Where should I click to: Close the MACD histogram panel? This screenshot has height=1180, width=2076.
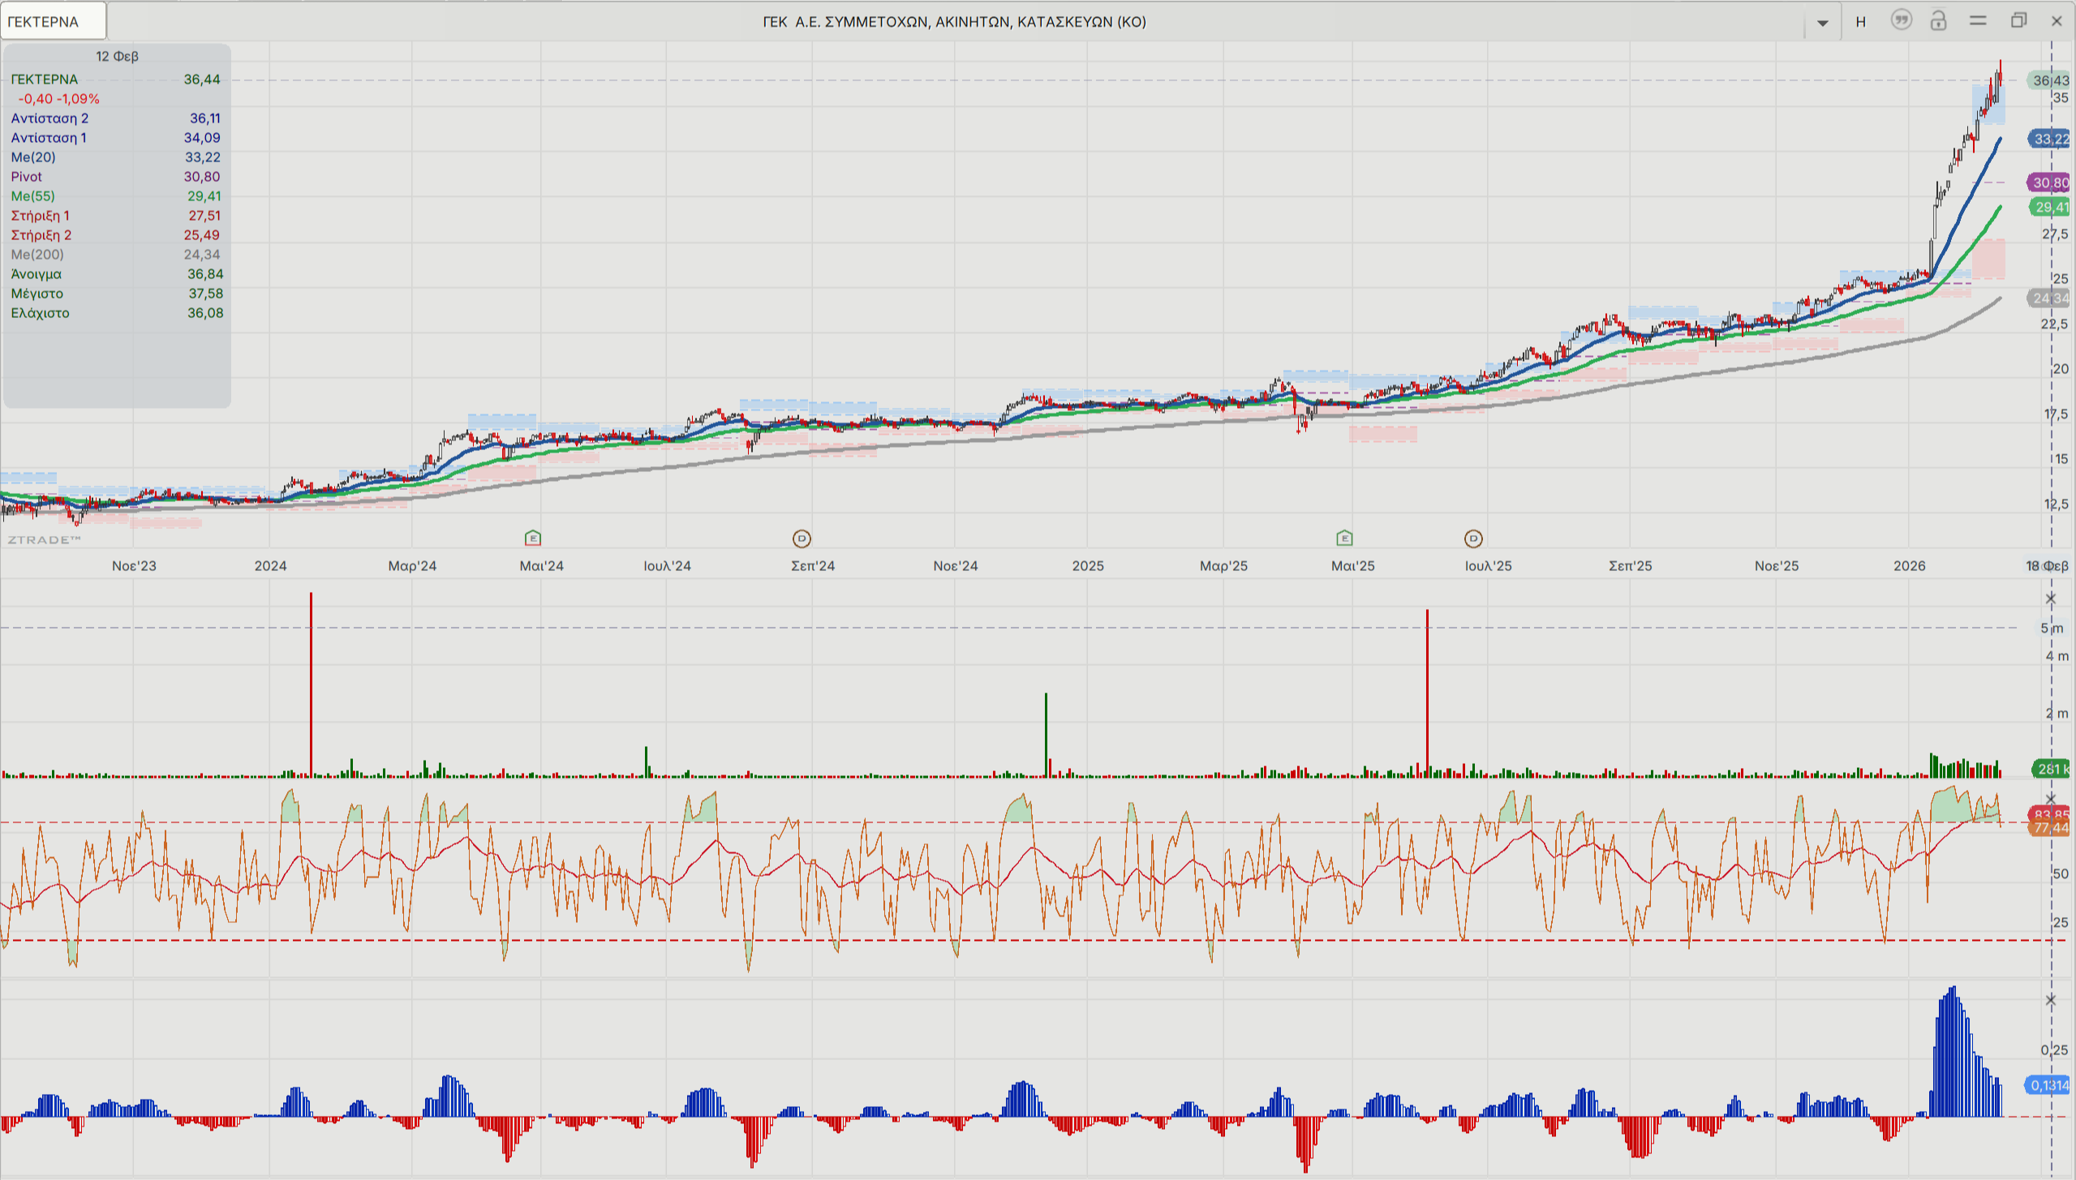click(x=2051, y=1000)
